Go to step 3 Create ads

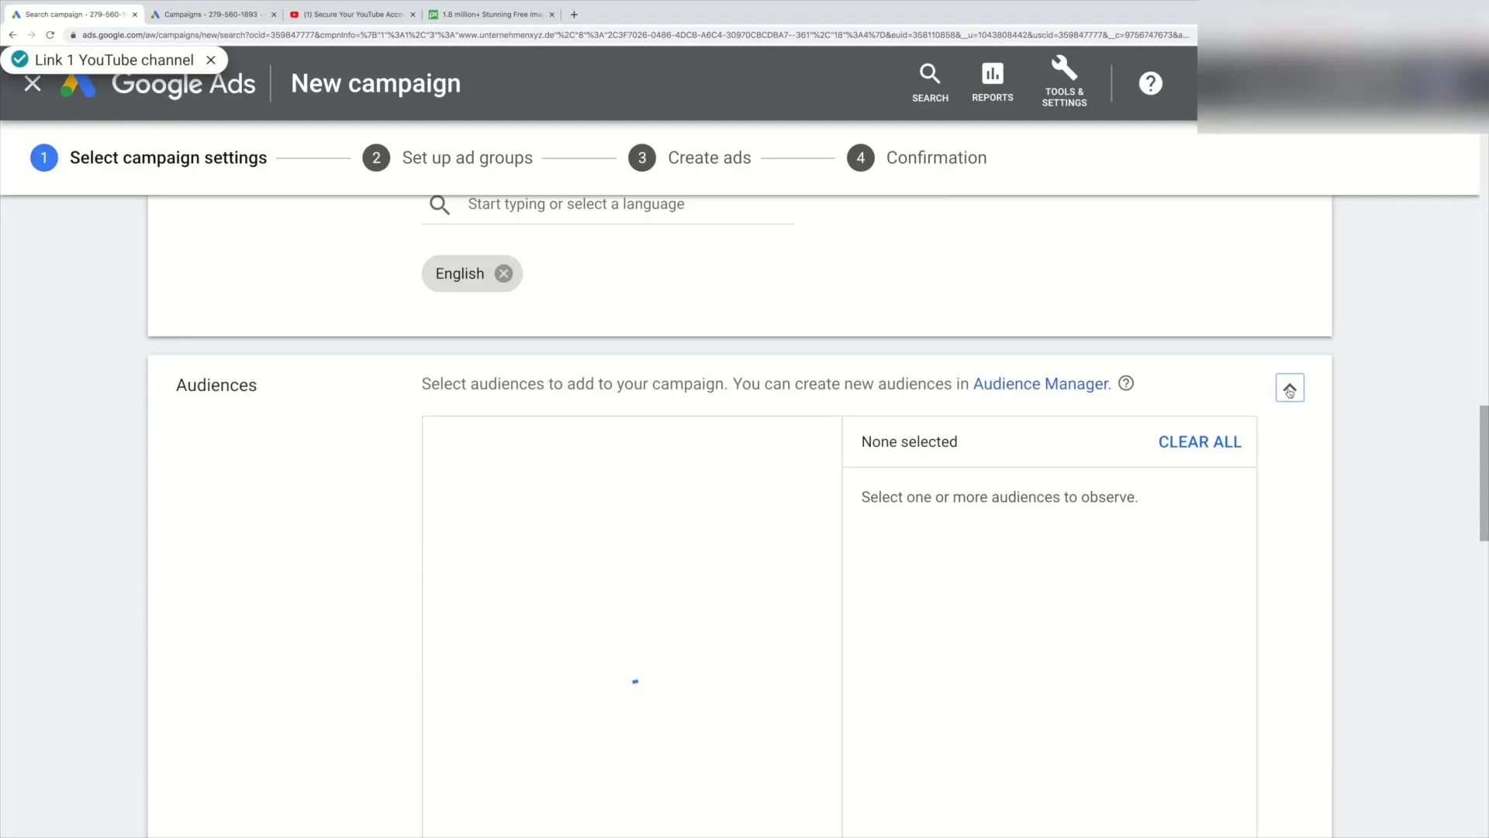[x=689, y=158]
